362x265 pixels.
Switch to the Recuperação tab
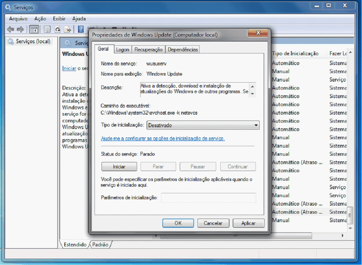coord(148,50)
